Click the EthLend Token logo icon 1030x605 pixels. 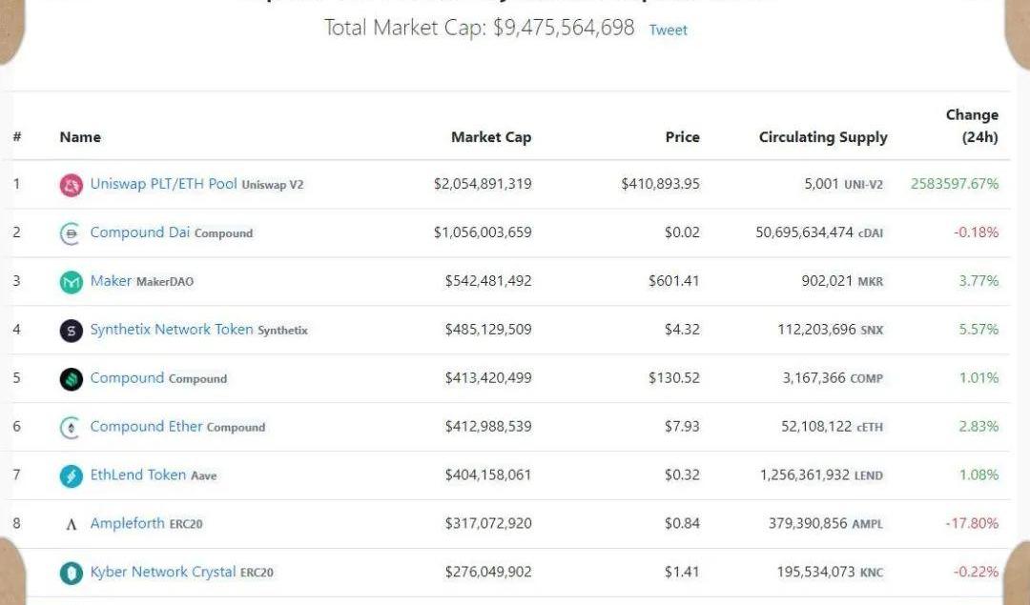pyautogui.click(x=72, y=475)
